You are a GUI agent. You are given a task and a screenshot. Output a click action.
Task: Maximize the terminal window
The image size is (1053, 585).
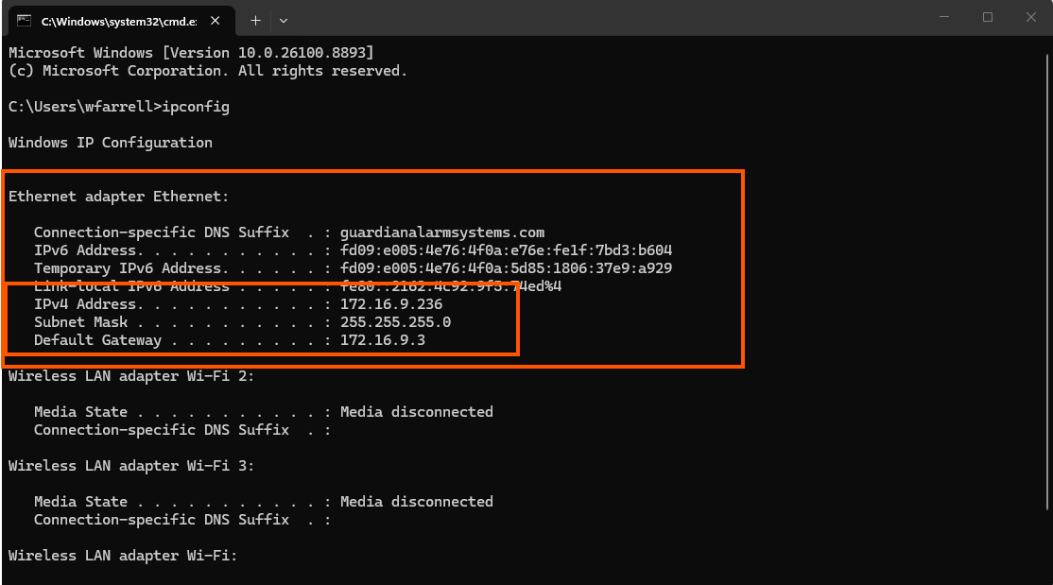(x=987, y=17)
